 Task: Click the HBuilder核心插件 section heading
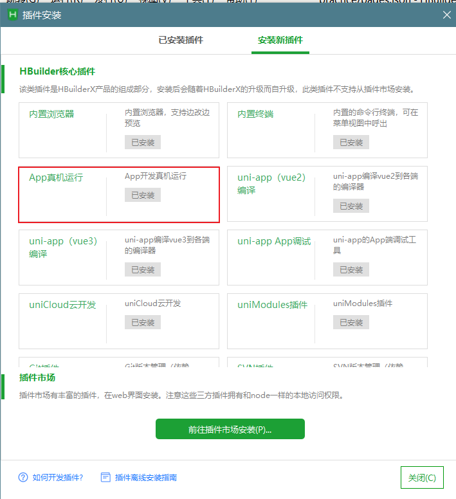(x=57, y=71)
